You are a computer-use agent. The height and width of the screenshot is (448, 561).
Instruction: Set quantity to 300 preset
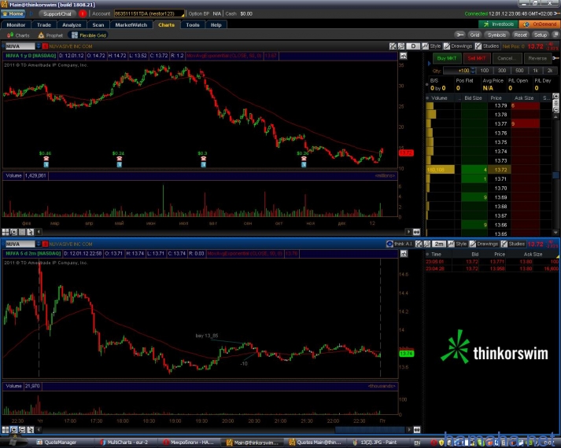[502, 71]
